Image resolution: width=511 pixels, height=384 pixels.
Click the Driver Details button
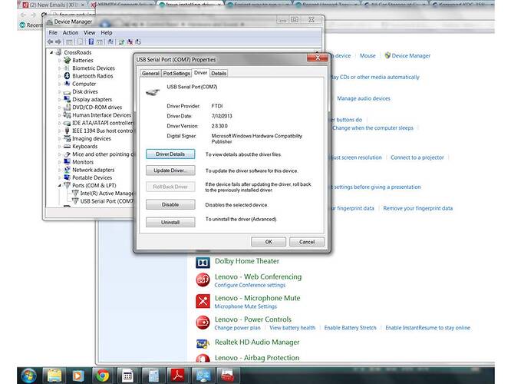click(x=170, y=154)
